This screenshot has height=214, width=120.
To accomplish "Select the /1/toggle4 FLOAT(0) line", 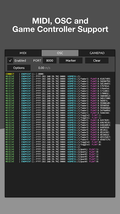I will (x=54, y=142).
